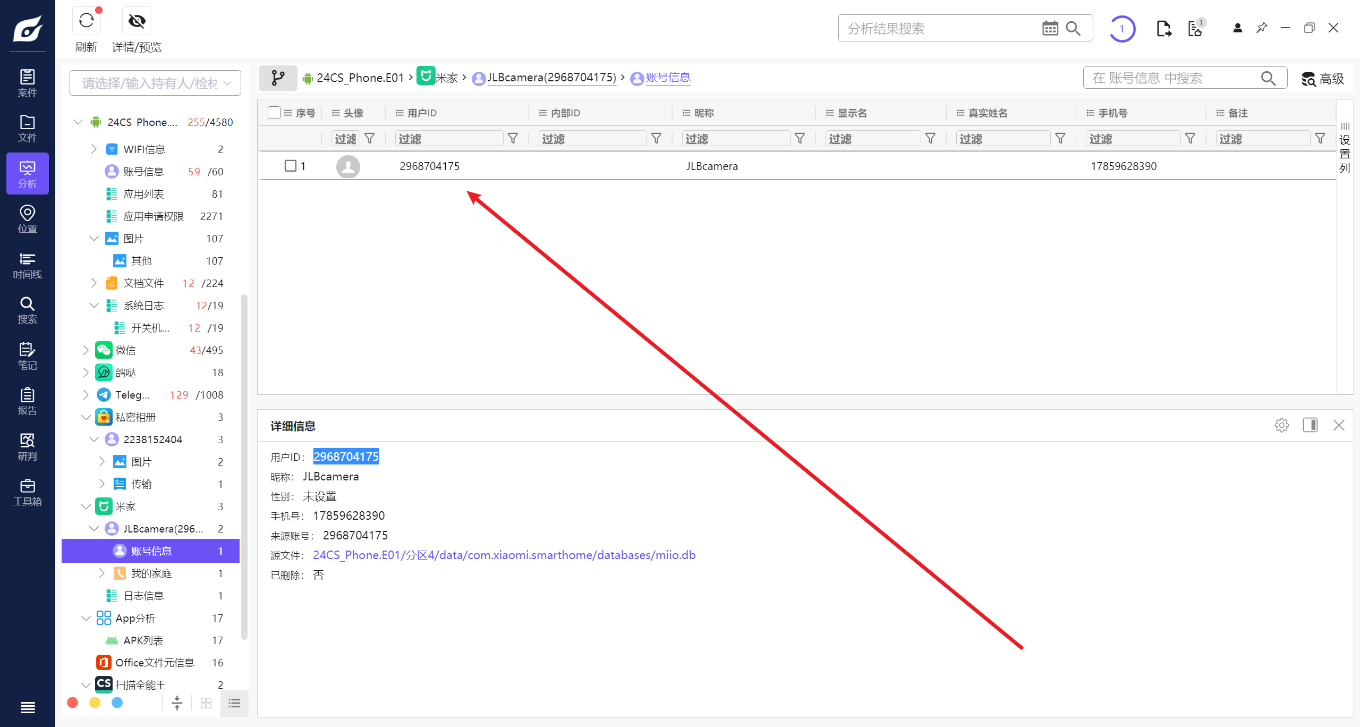Open the miio.db source file link
The height and width of the screenshot is (727, 1360).
click(x=504, y=555)
